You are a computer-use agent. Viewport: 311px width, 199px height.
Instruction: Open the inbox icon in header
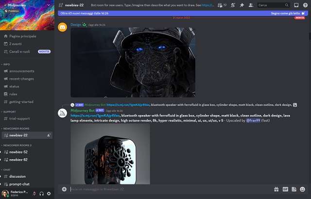point(296,5)
